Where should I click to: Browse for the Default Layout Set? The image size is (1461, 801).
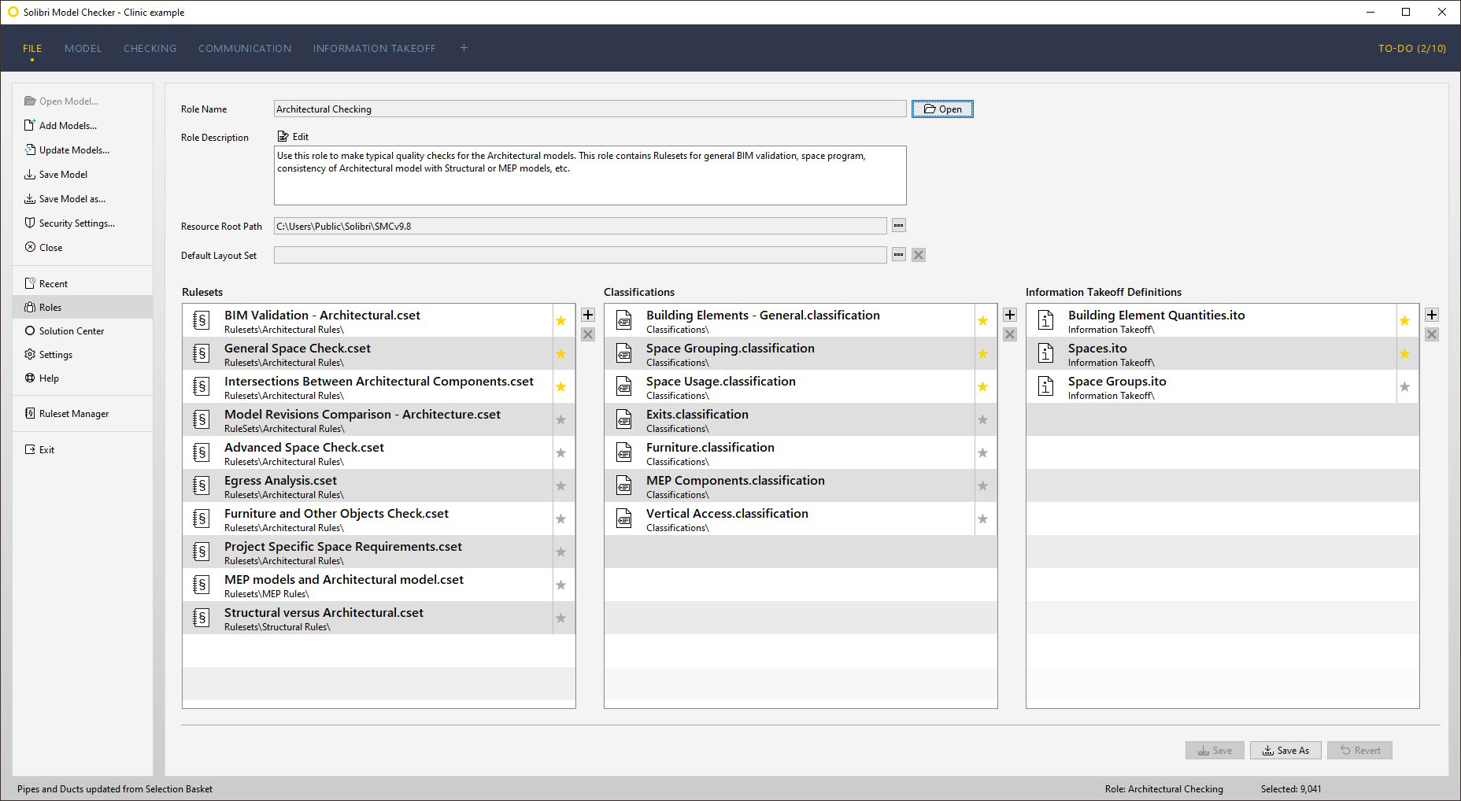pyautogui.click(x=898, y=255)
